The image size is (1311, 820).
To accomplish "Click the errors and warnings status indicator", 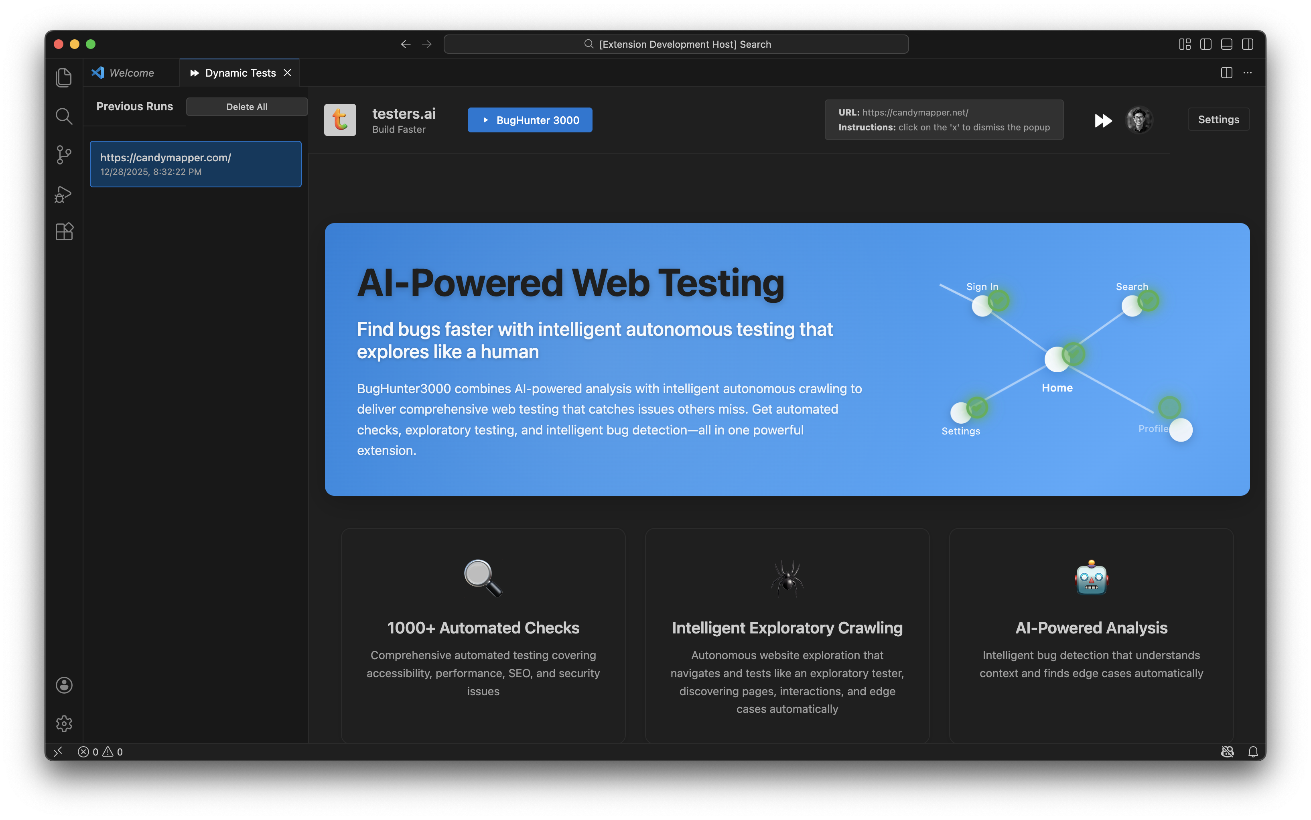I will click(x=100, y=752).
